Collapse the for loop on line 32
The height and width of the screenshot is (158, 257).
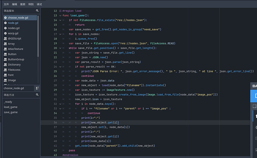60,104
